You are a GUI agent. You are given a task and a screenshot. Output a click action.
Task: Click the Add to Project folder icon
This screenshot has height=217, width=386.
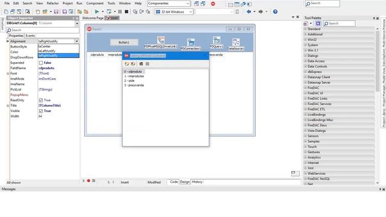(80, 11)
